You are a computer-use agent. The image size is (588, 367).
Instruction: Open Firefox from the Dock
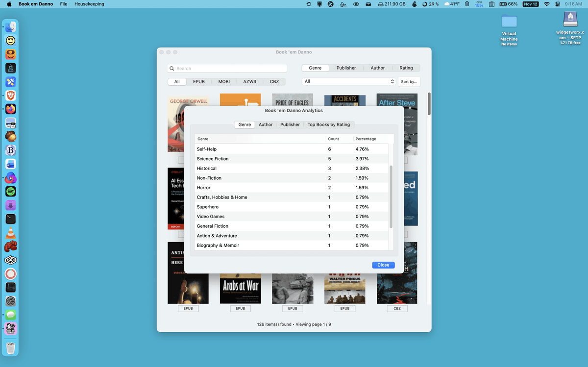coord(11,109)
